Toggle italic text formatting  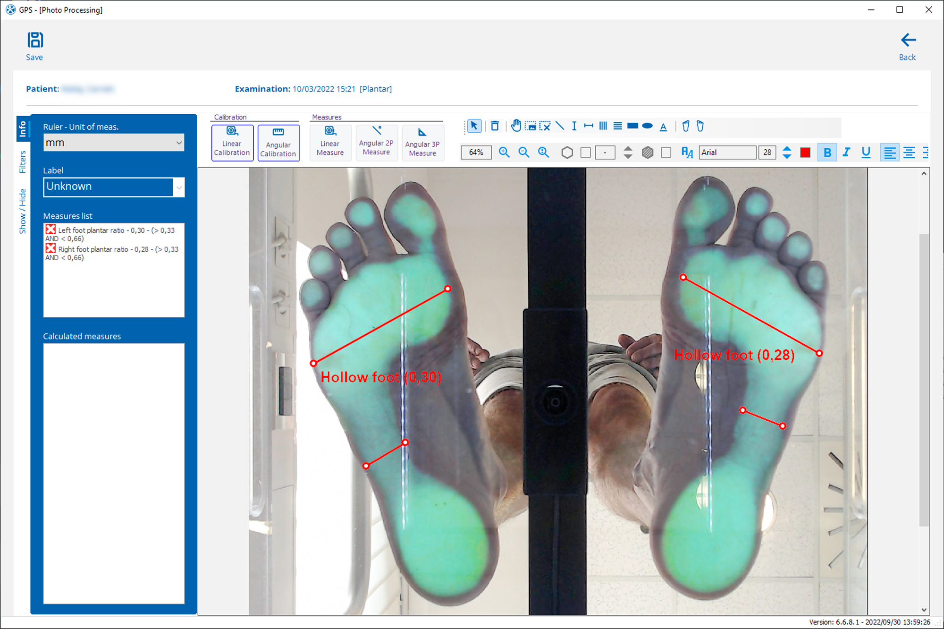846,153
